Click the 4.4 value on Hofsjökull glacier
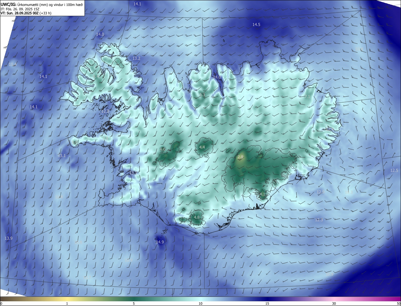401x306 pixels. [x=202, y=147]
